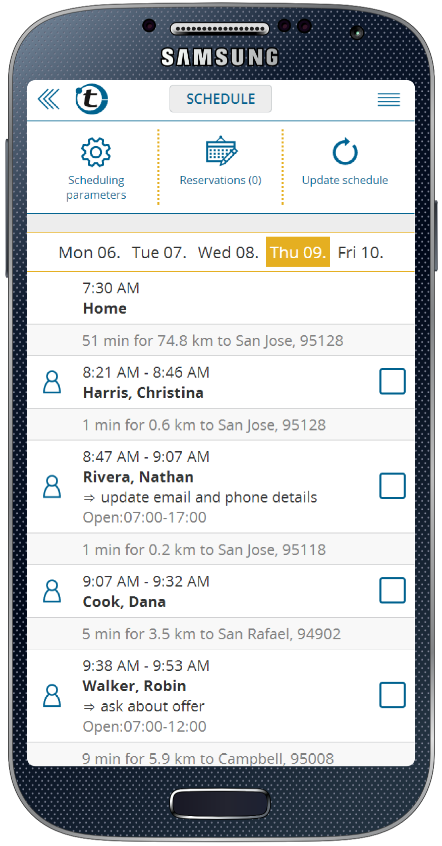Open Scheduling parameters gear icon
The image size is (442, 846).
click(96, 152)
